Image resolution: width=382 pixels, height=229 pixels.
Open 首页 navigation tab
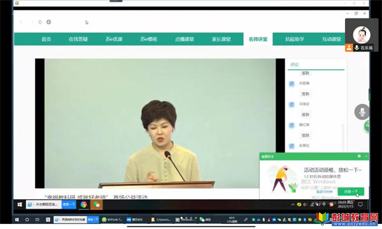(46, 39)
